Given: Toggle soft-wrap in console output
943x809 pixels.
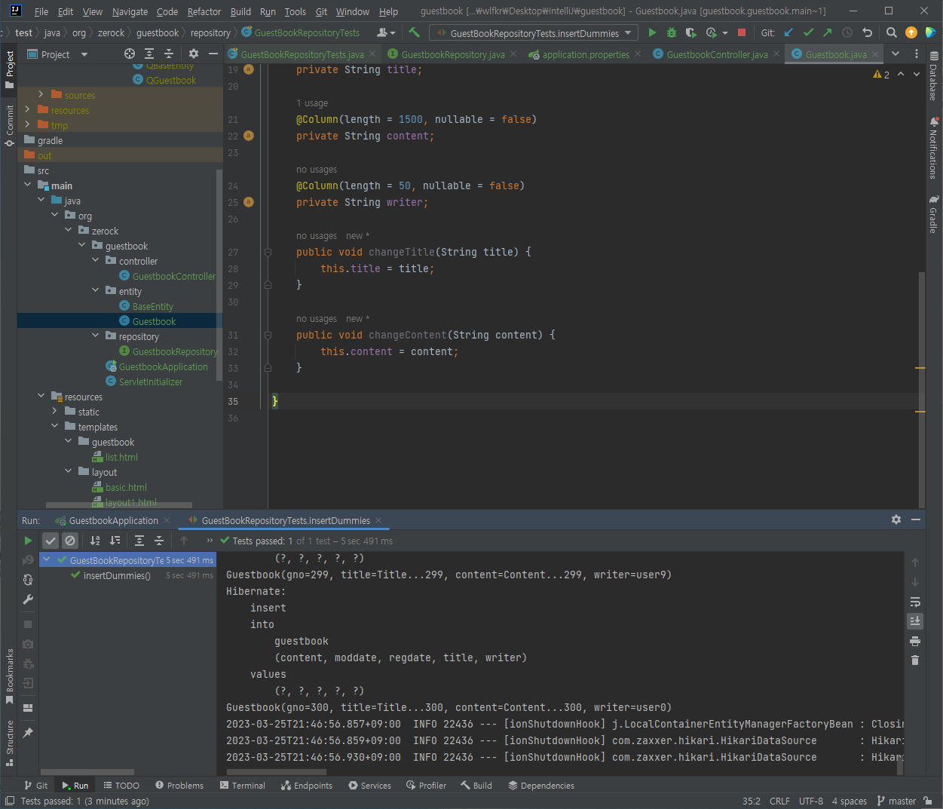Looking at the screenshot, I should coord(915,602).
